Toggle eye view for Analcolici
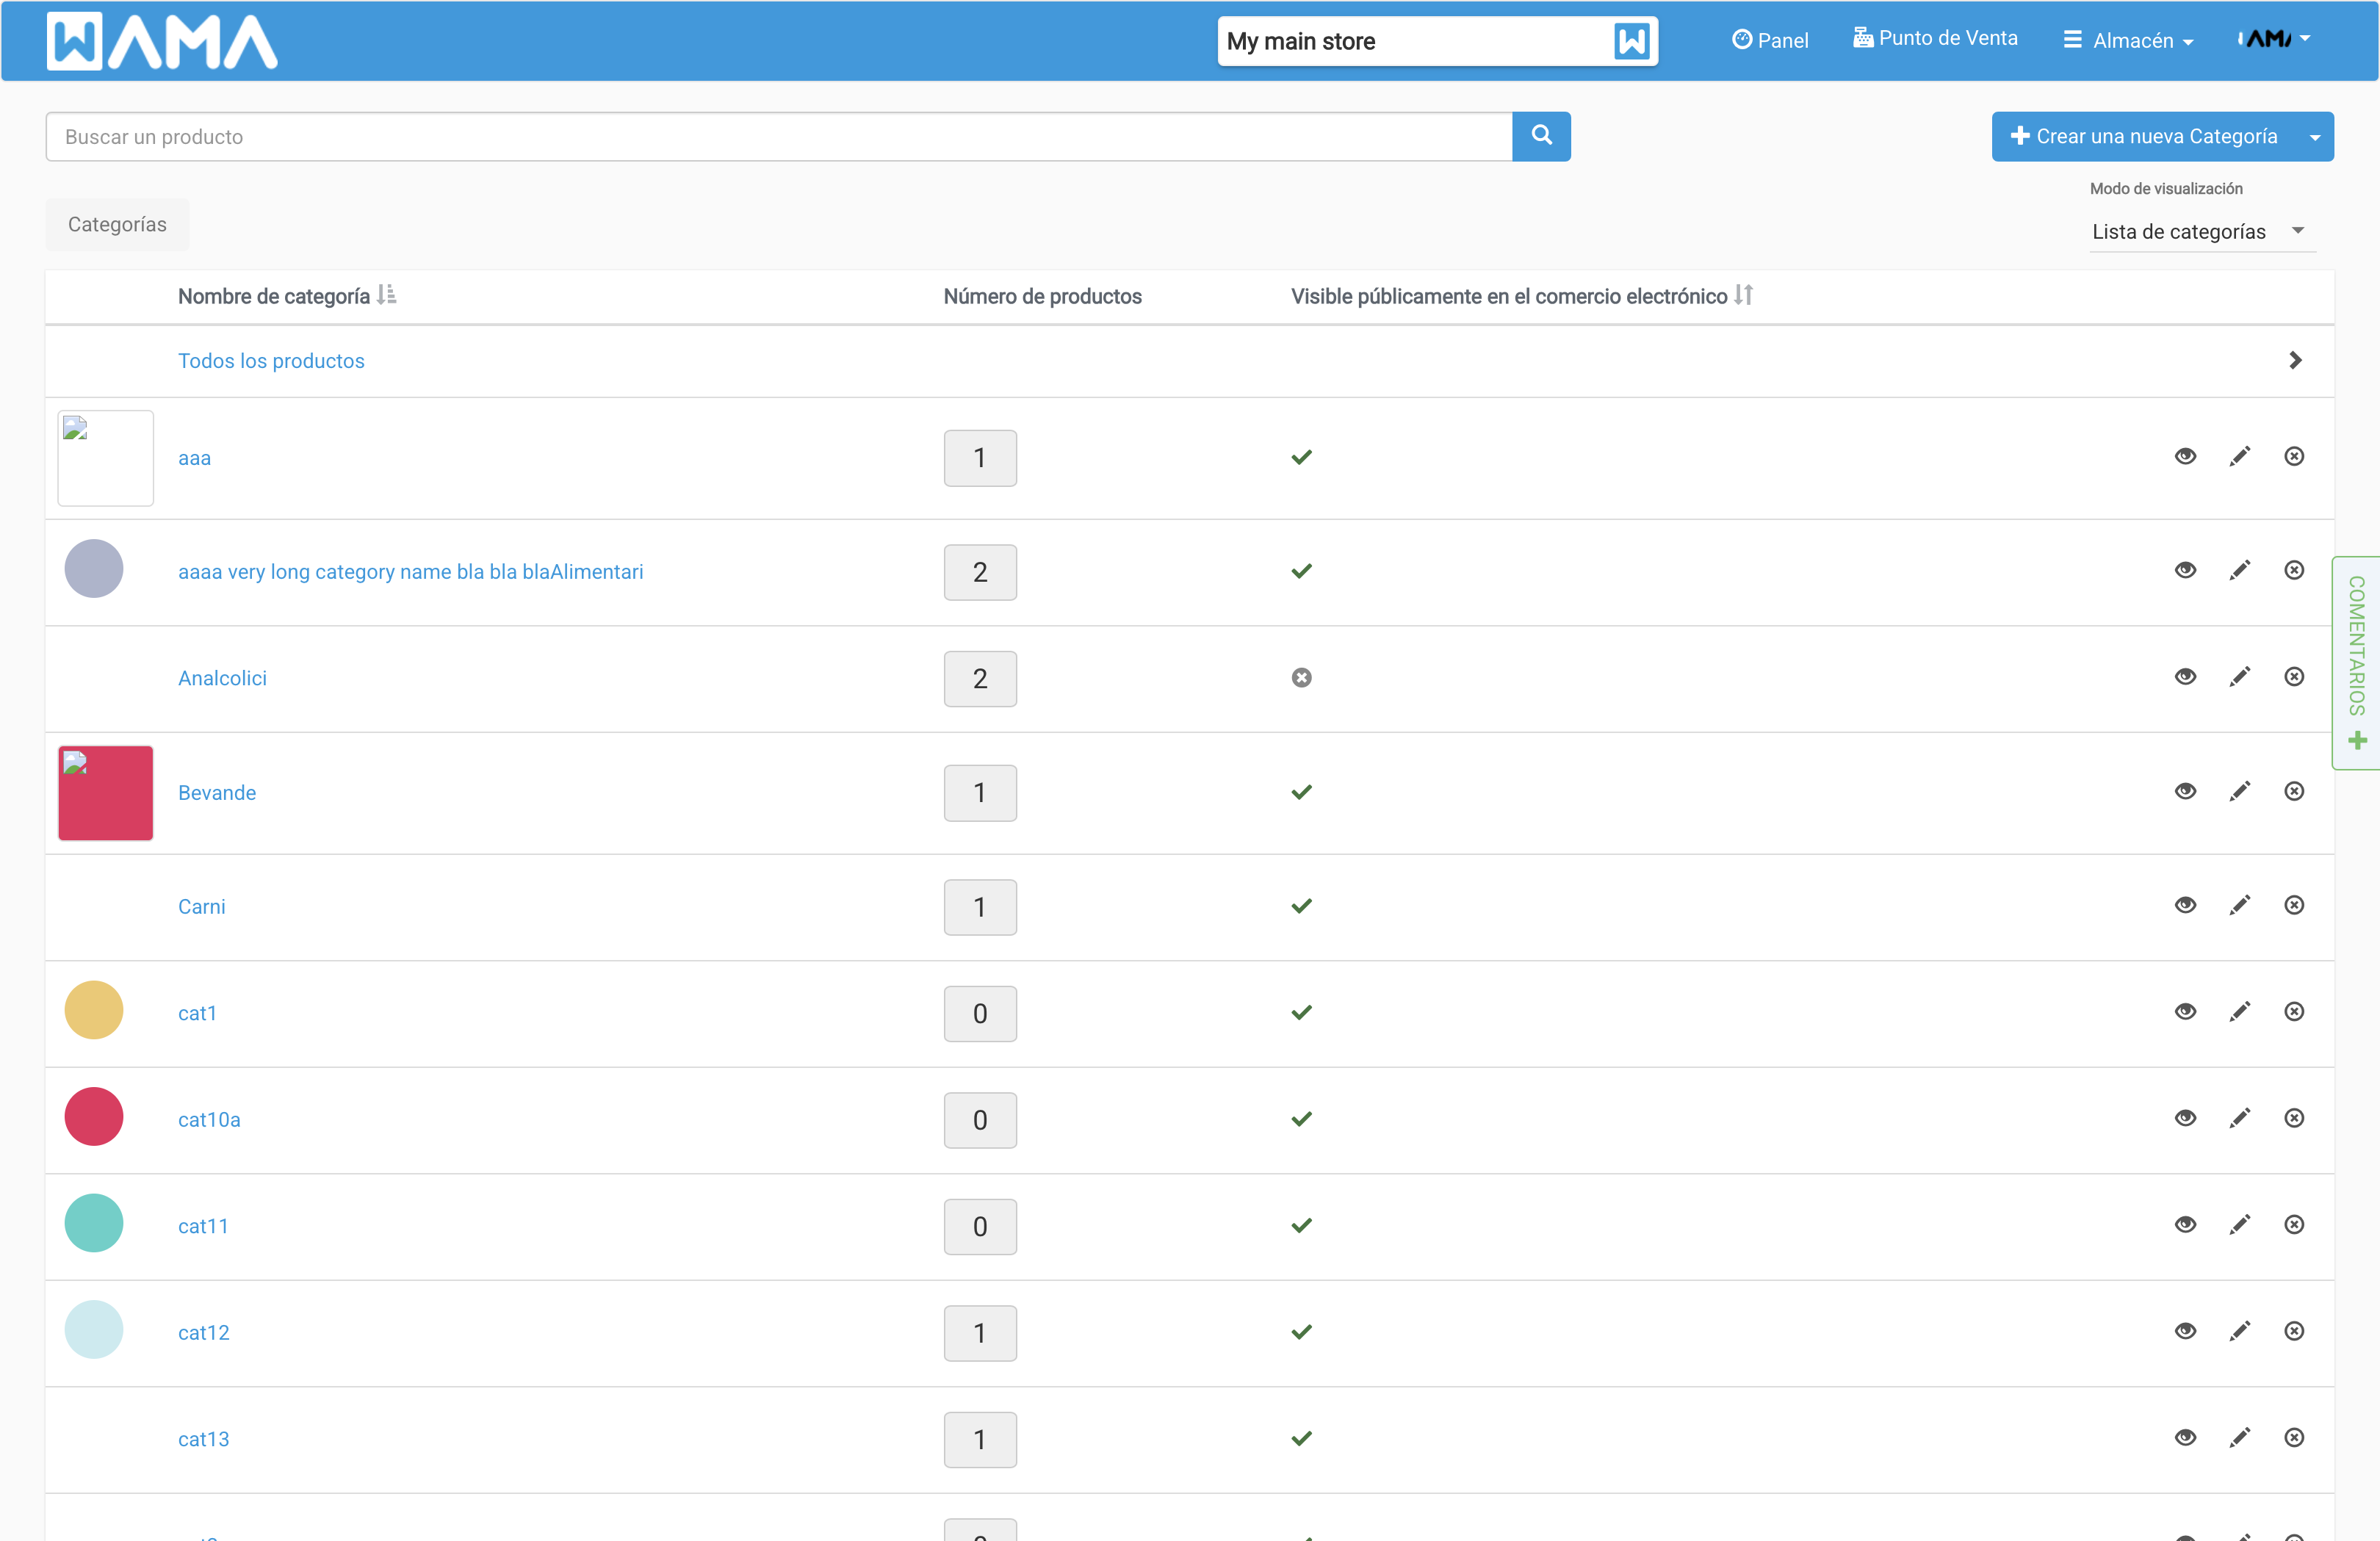 click(2185, 678)
